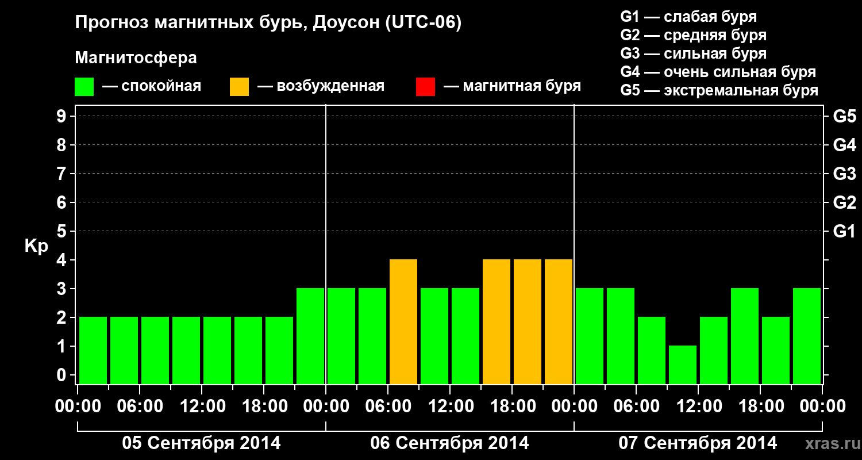
Task: Click the 'G2' label on the right axis
Action: [x=844, y=202]
